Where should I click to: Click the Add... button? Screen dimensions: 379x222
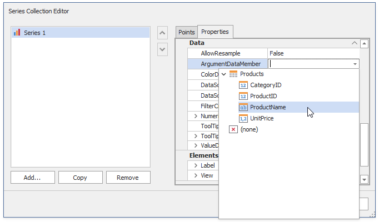[33, 178]
